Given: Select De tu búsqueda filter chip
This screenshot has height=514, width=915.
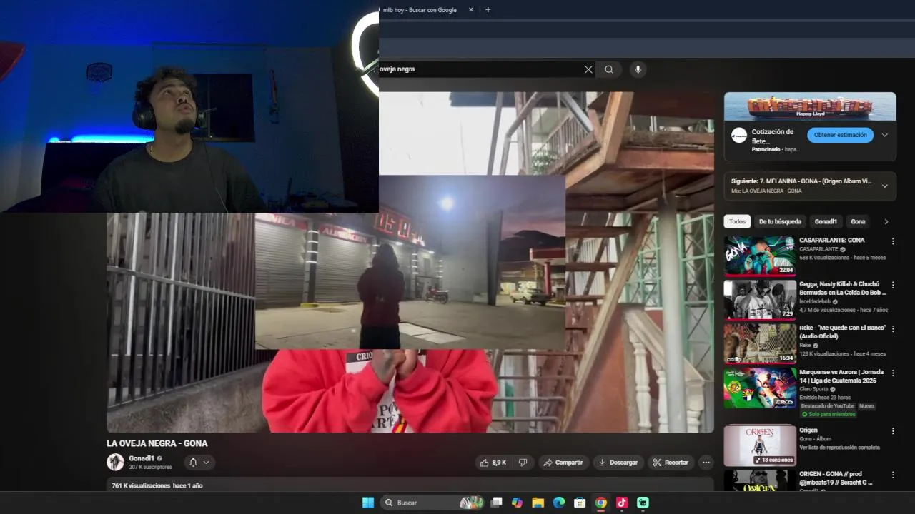Looking at the screenshot, I should tap(780, 222).
